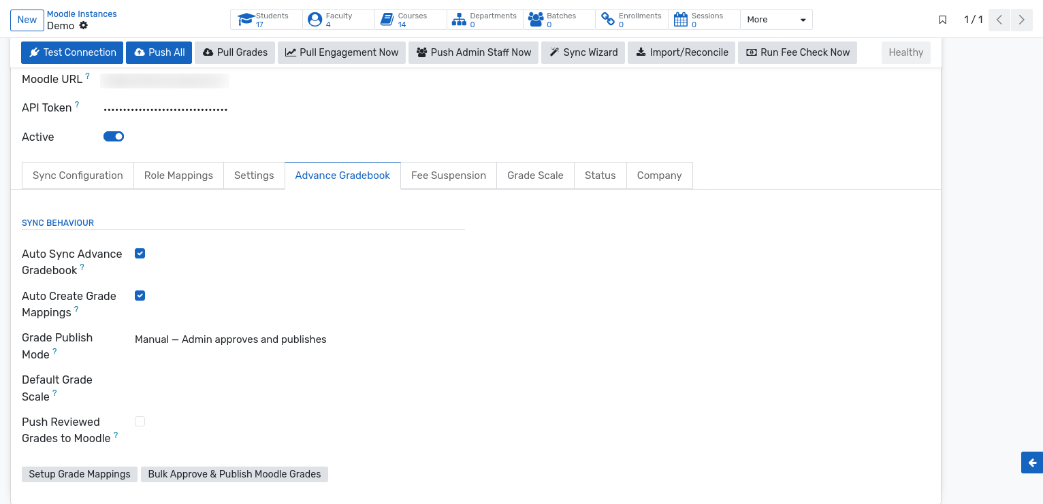Uncheck Auto Sync Advance Gradebook
The image size is (1043, 504).
pos(140,254)
